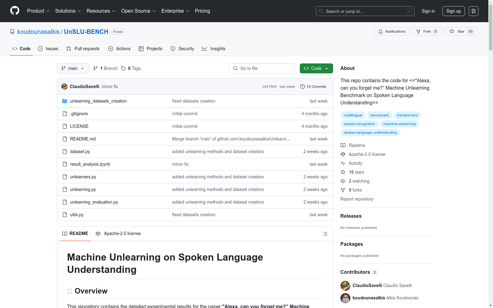This screenshot has width=493, height=308.
Task: Fork this repository
Action: click(x=427, y=31)
